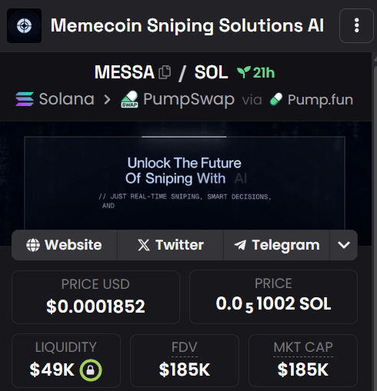The height and width of the screenshot is (391, 377).
Task: Click the MKT CAP label
Action: tap(303, 347)
